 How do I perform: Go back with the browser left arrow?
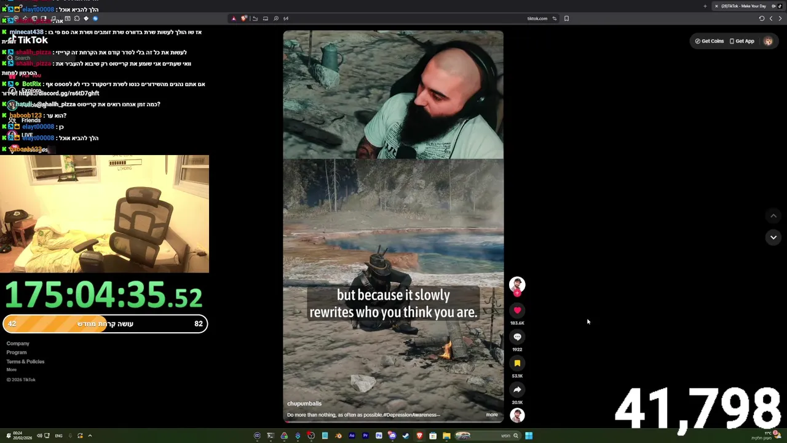(x=771, y=18)
